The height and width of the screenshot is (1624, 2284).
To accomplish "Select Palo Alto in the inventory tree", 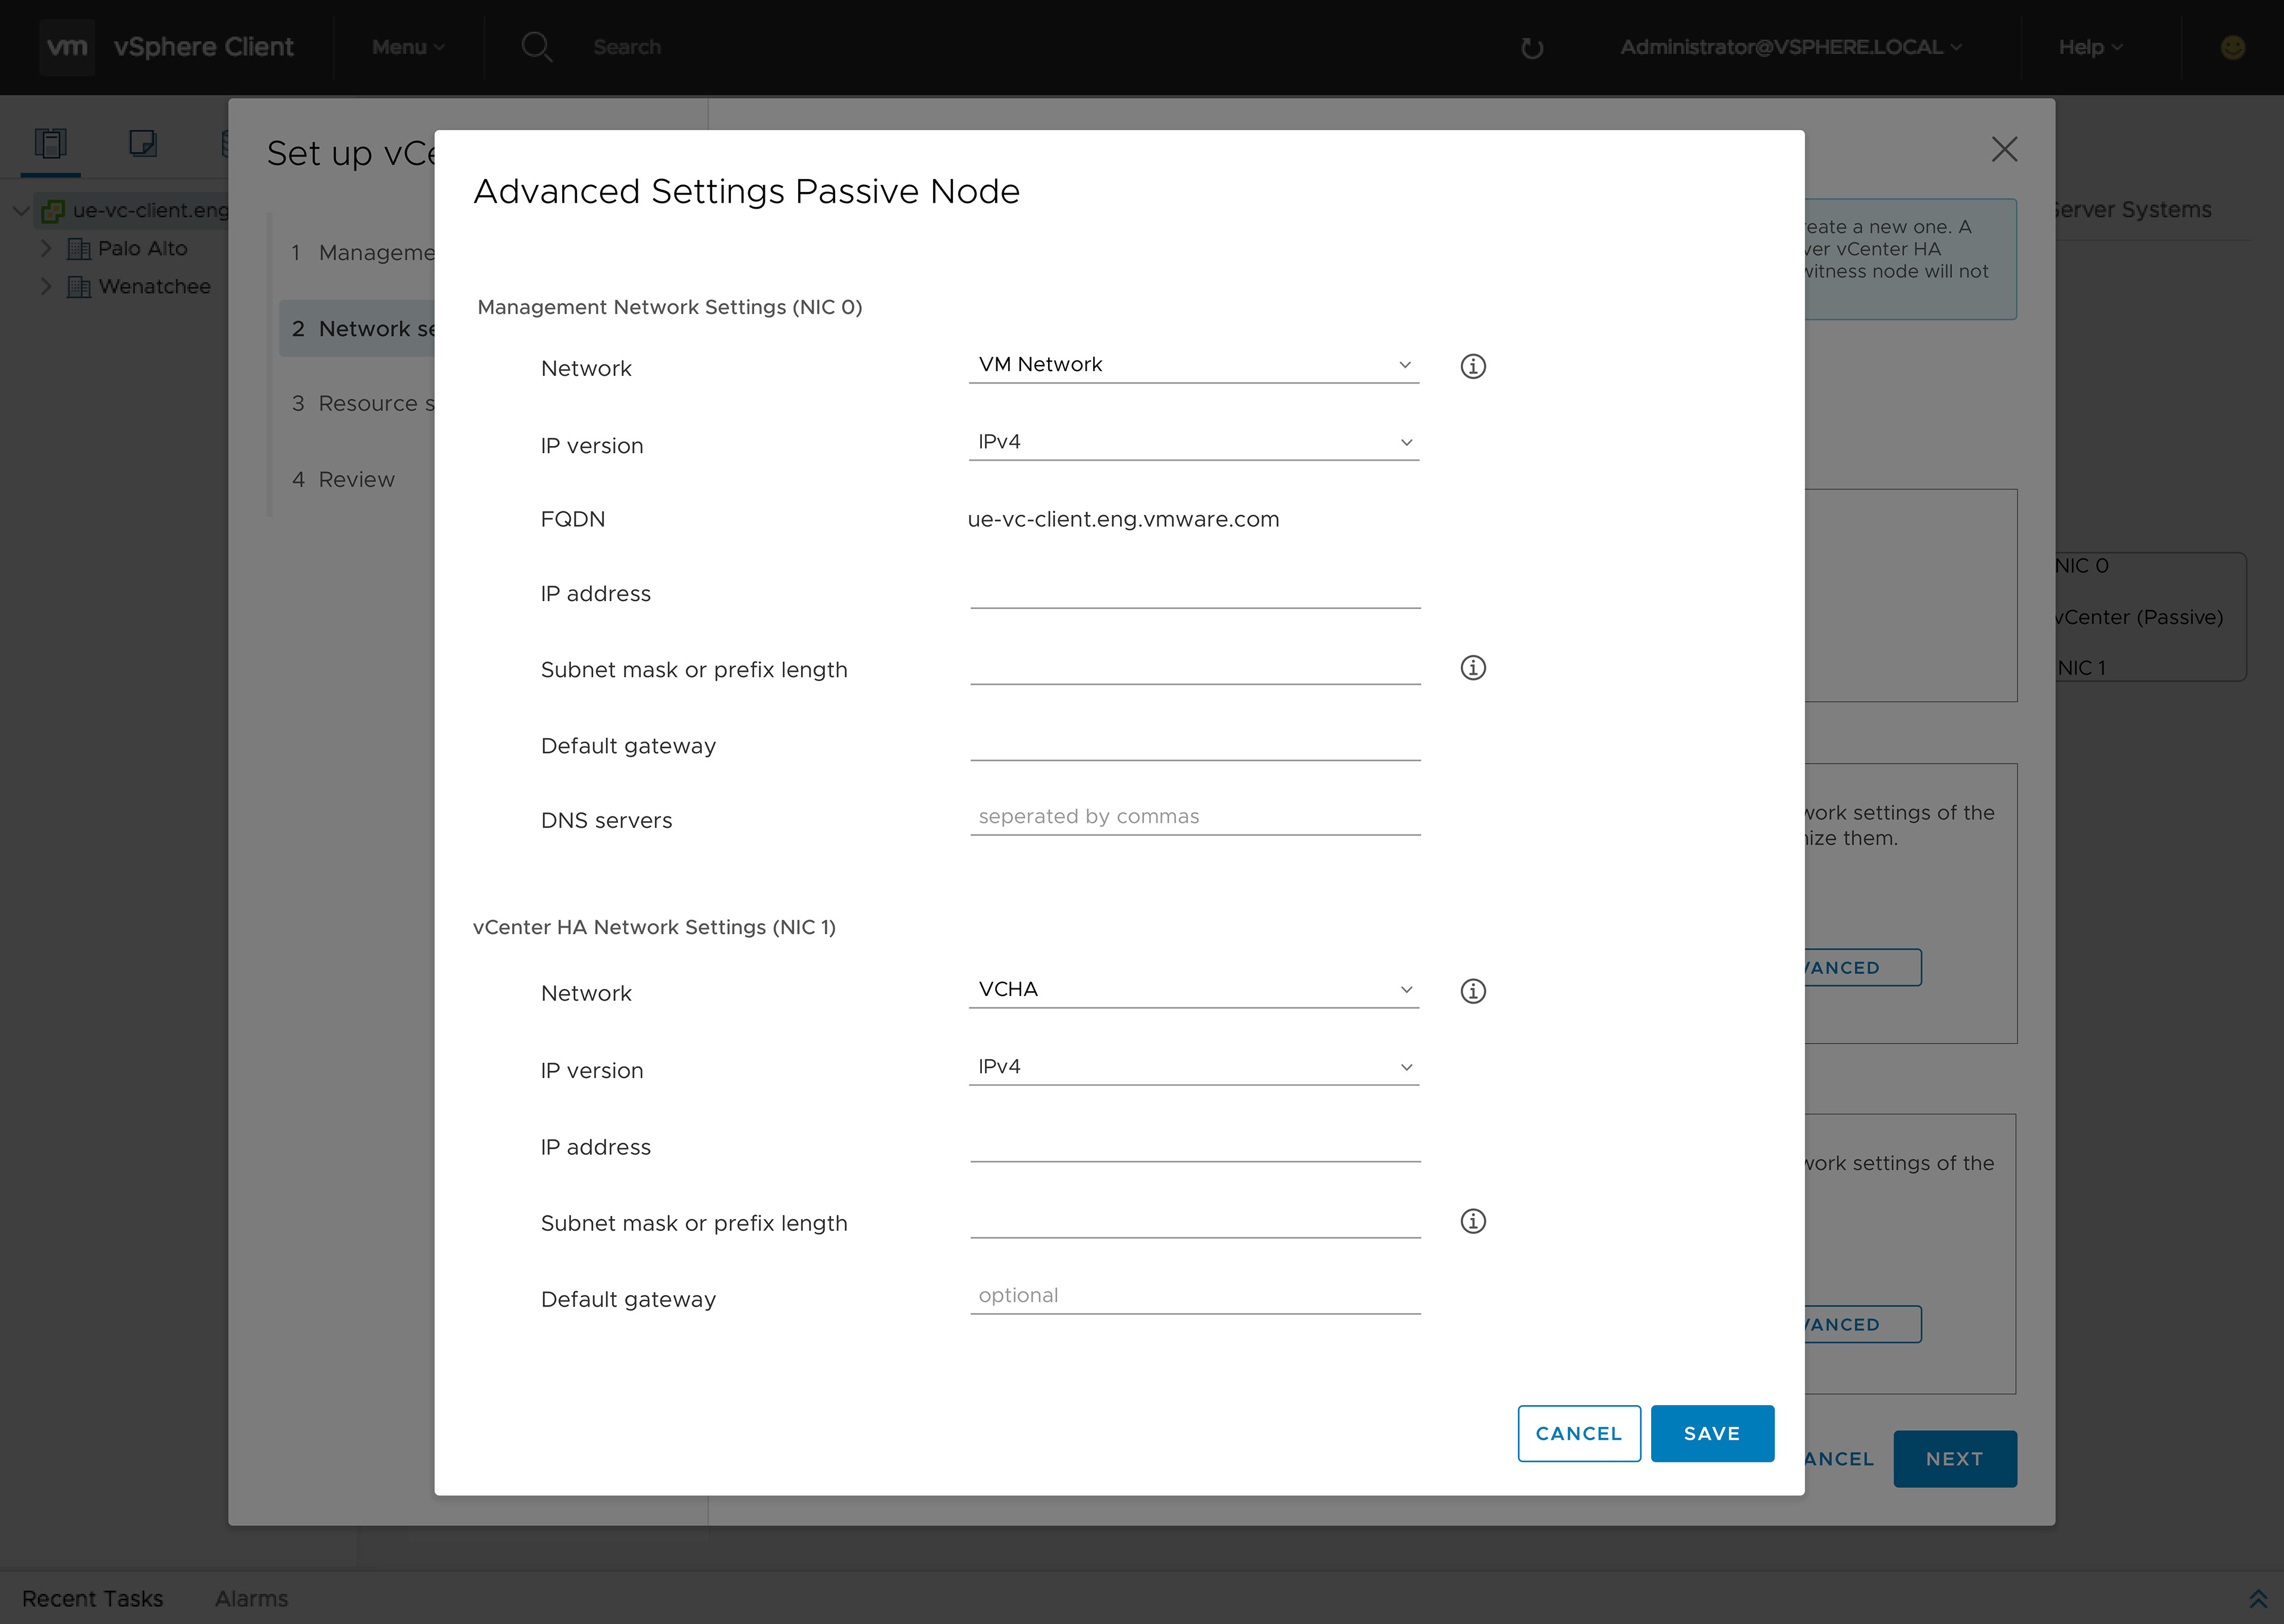I will coord(142,248).
